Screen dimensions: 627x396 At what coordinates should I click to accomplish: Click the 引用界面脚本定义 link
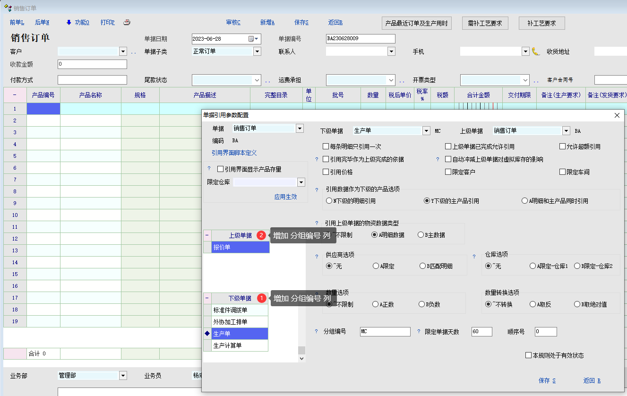234,153
